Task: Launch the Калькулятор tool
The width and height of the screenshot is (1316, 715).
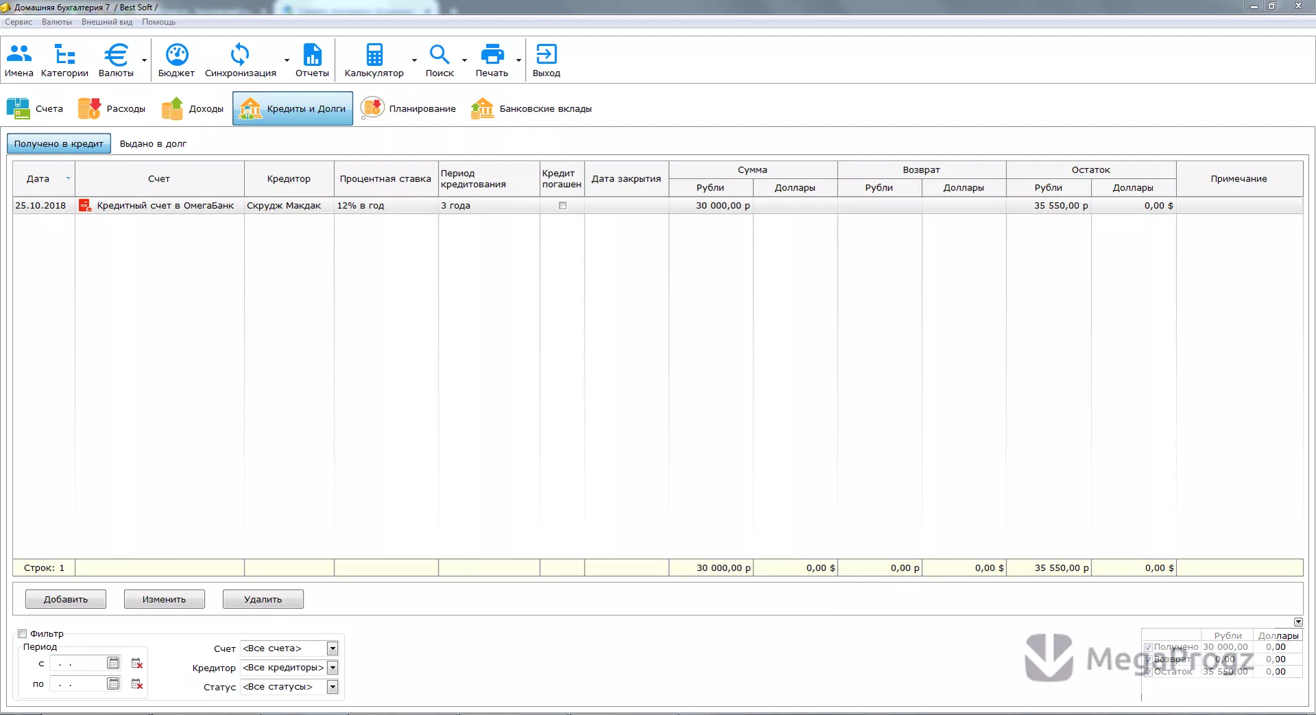Action: [x=374, y=60]
